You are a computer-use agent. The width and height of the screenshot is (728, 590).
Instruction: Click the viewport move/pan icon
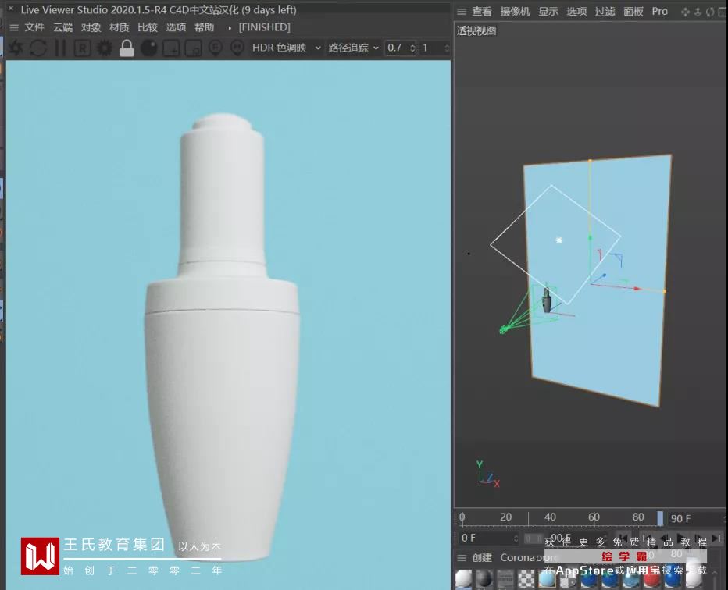click(685, 12)
